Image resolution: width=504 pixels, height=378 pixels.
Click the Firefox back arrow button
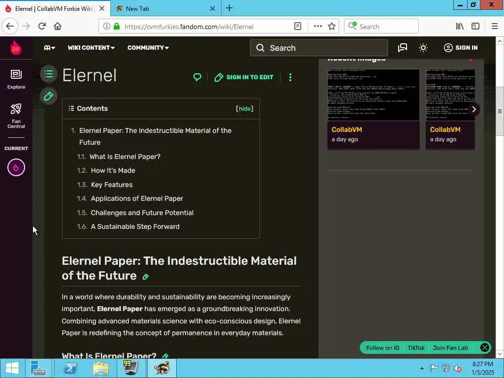coord(10,27)
